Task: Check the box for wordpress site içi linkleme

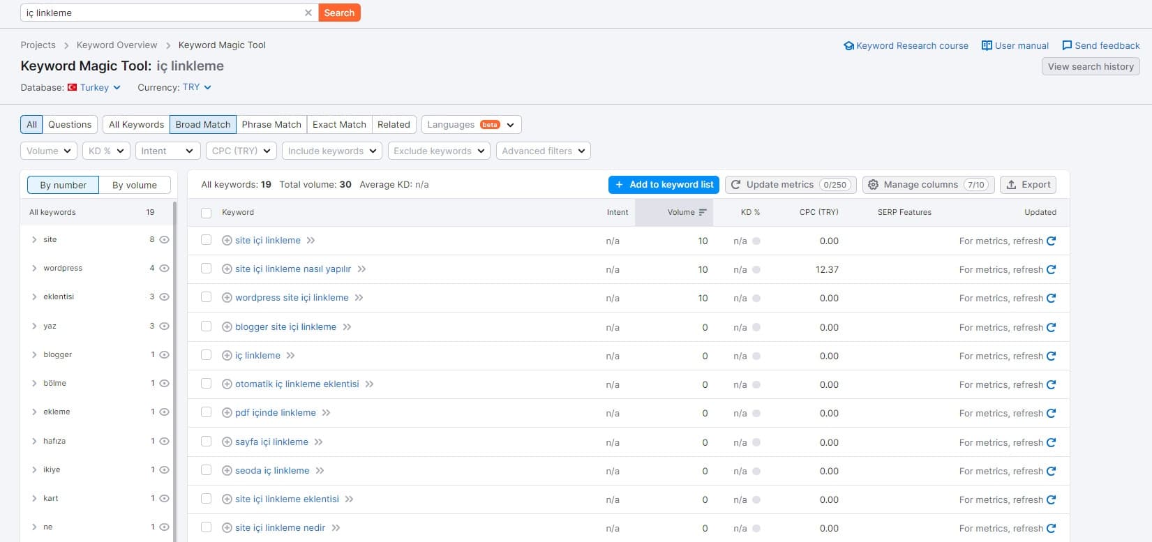Action: pyautogui.click(x=206, y=297)
